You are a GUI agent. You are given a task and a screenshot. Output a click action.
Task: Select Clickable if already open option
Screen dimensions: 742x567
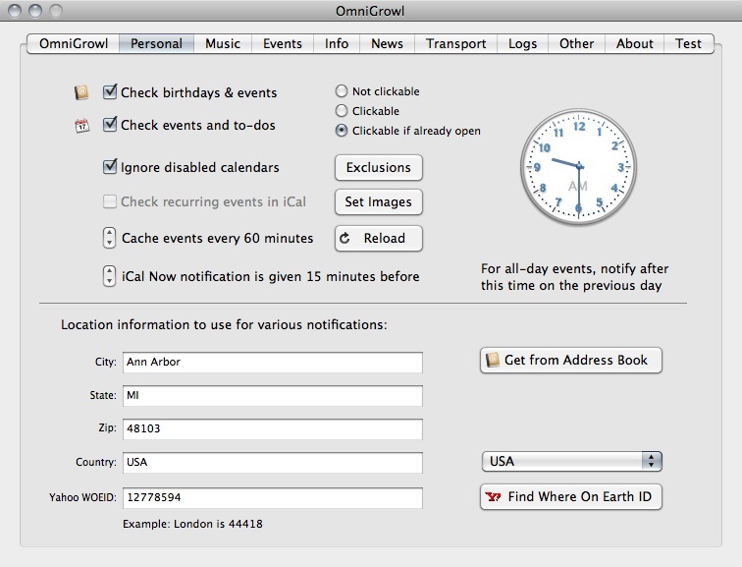coord(342,131)
